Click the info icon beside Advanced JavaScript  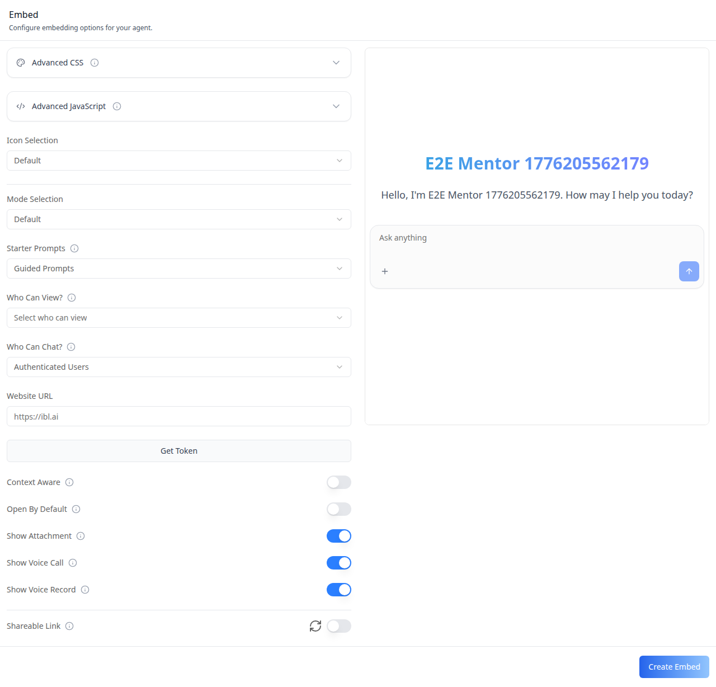[117, 106]
